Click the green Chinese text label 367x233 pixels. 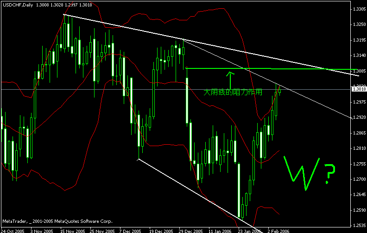point(233,92)
